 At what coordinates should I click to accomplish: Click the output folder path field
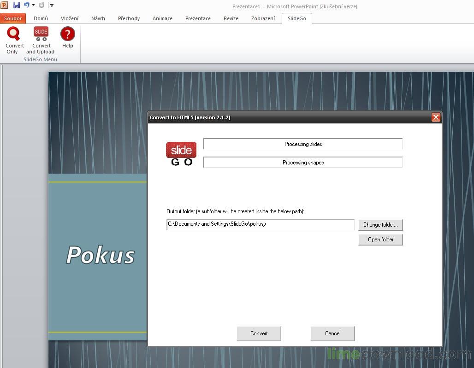260,225
